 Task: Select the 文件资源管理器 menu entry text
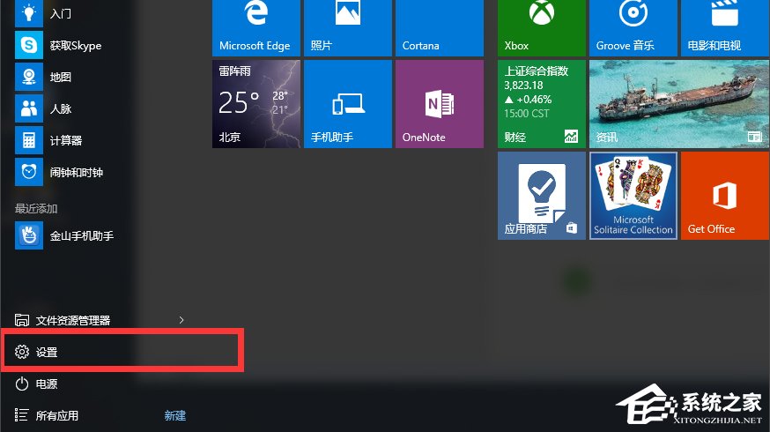point(72,320)
